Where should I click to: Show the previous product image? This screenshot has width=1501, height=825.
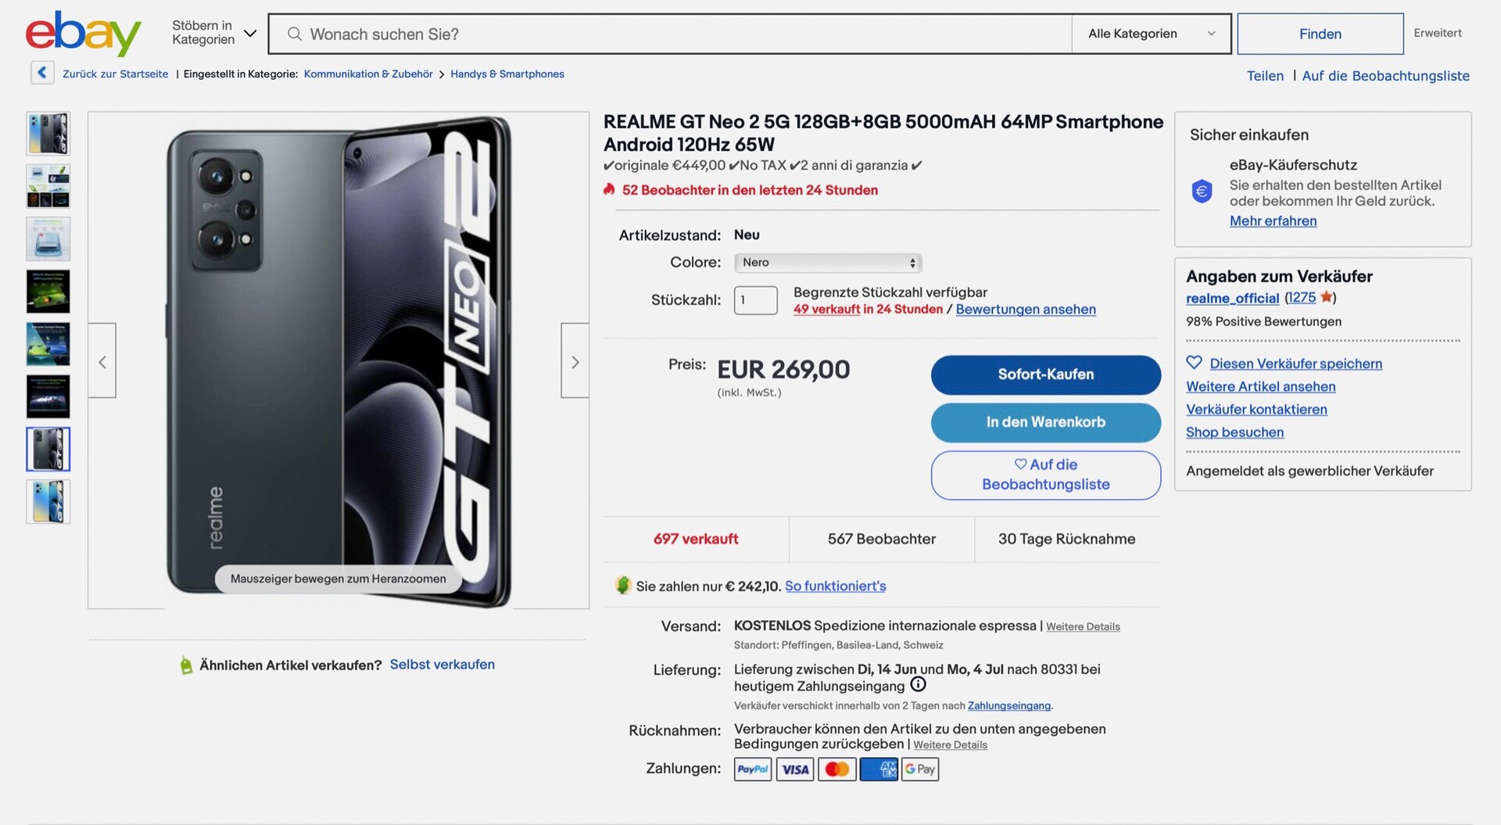tap(102, 361)
